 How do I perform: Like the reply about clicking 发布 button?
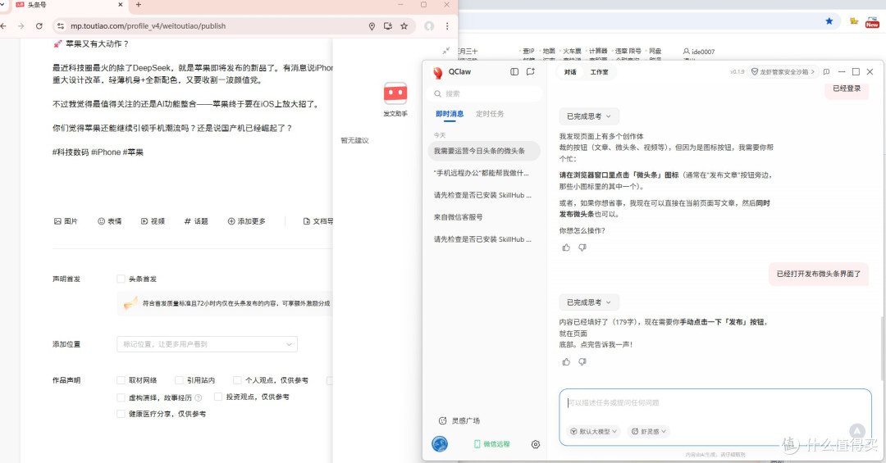(566, 362)
